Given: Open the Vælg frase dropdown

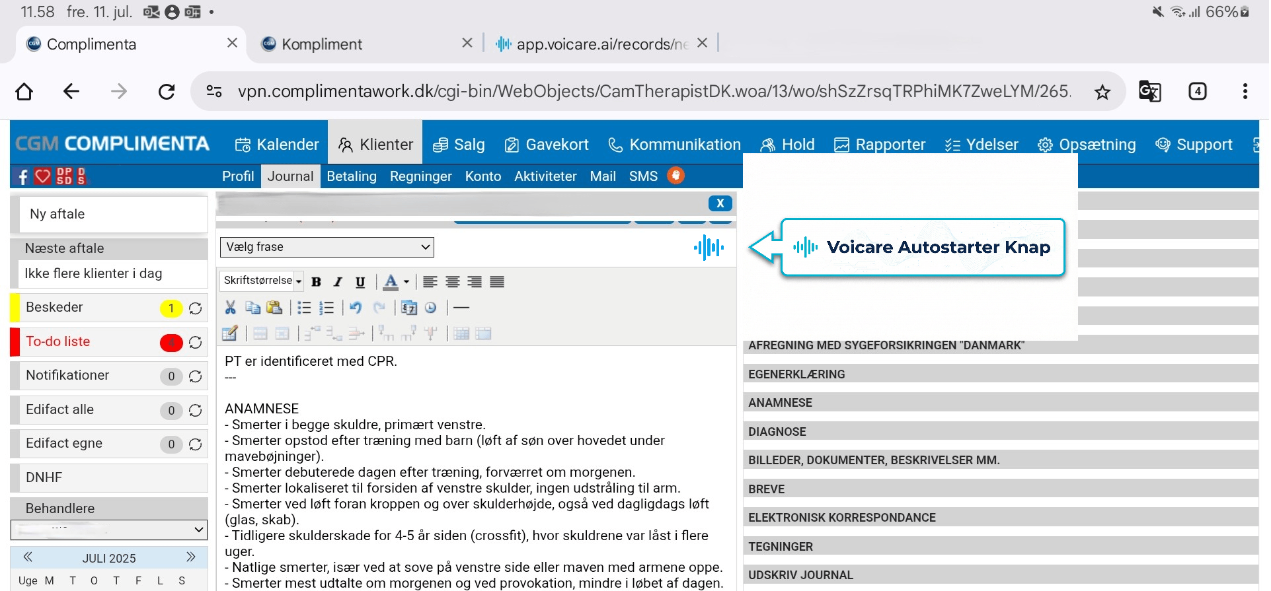Looking at the screenshot, I should (x=327, y=247).
